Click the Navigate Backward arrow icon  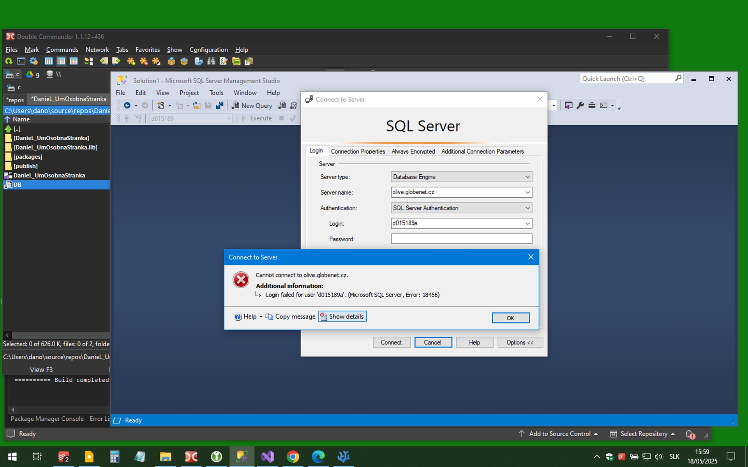[127, 105]
